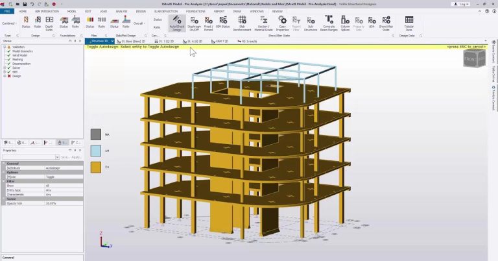Click the view cube in the 3D view
This screenshot has height=261, width=498.
(x=474, y=58)
